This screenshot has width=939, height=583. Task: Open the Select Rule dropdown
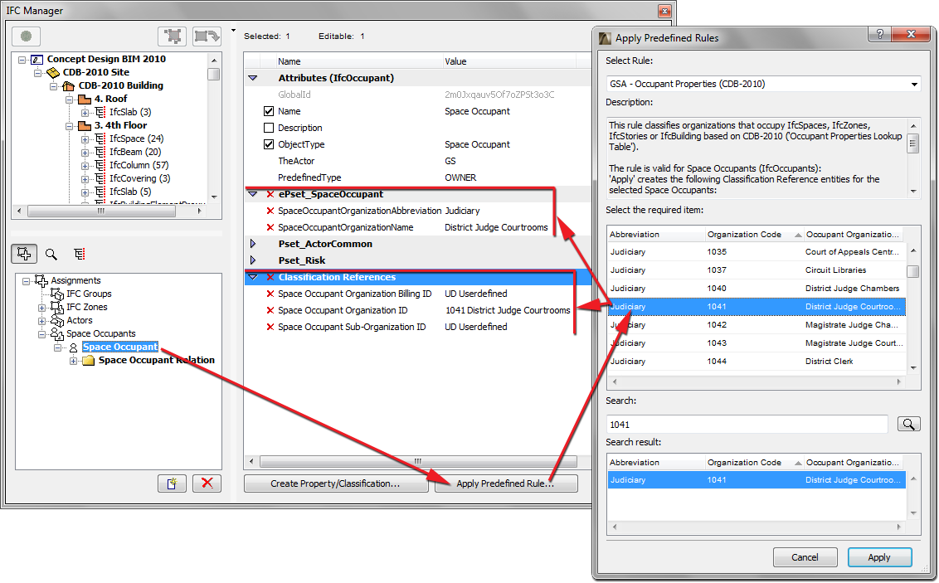click(763, 84)
